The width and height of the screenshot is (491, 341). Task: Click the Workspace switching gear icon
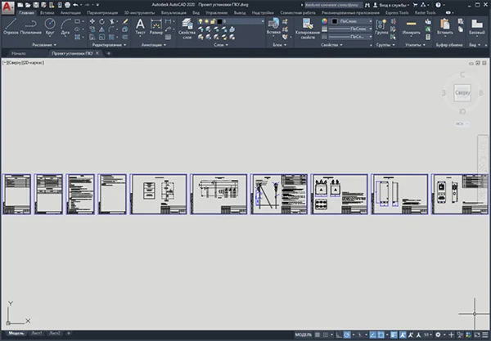438,334
